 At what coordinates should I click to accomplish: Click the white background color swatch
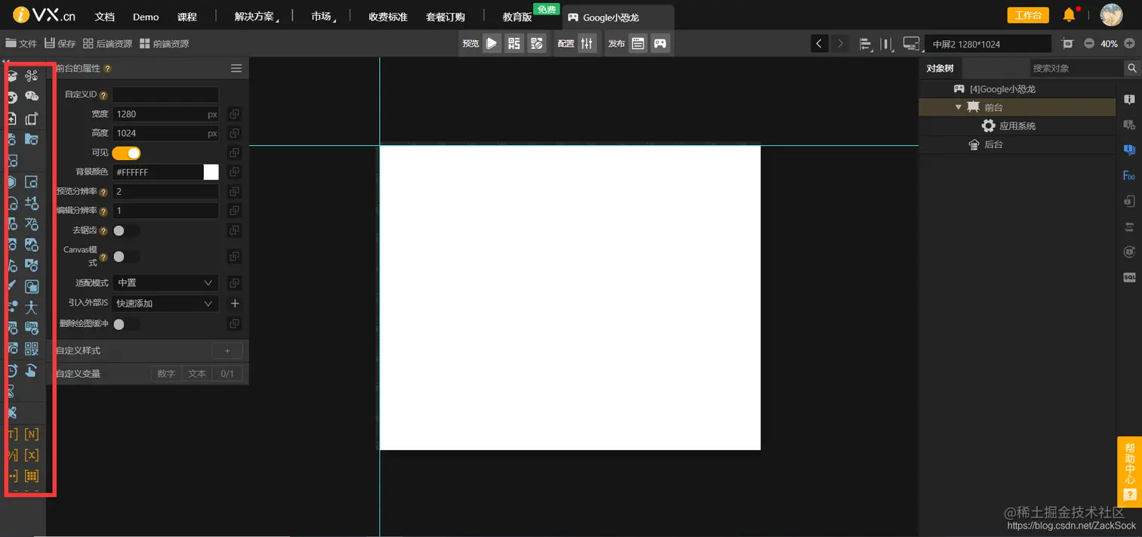pyautogui.click(x=211, y=172)
